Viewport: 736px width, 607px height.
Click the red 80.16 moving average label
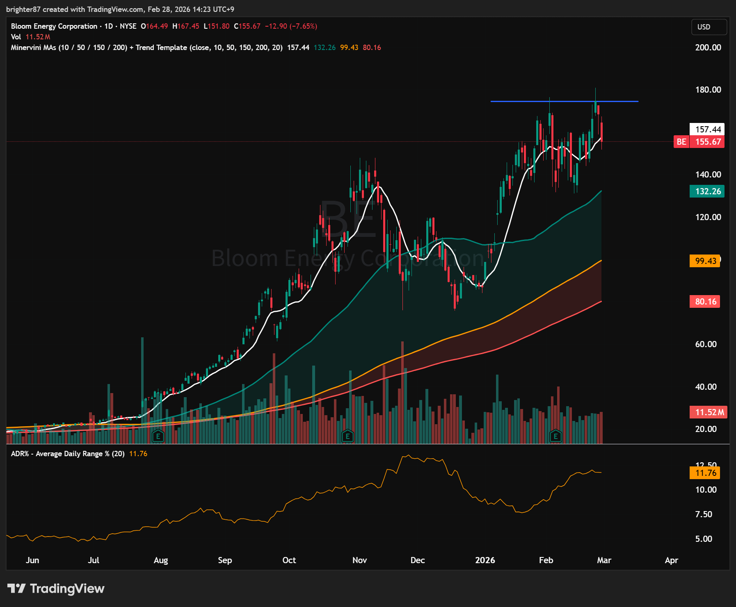coord(705,302)
